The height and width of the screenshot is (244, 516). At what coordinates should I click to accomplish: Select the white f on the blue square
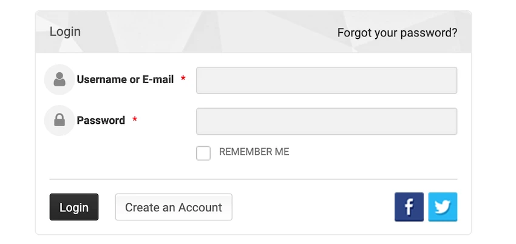[x=409, y=208]
